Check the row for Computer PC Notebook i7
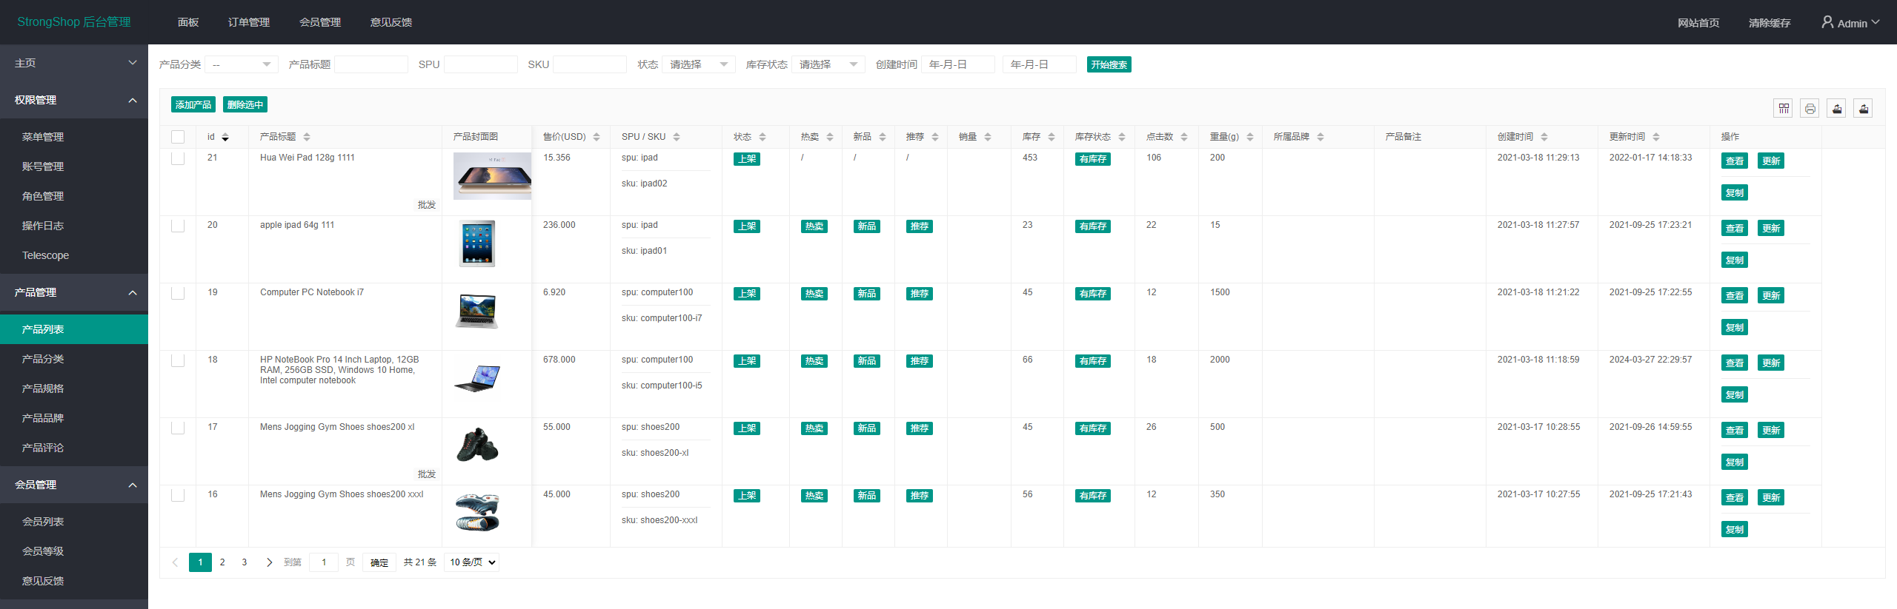The image size is (1897, 609). pos(178,293)
